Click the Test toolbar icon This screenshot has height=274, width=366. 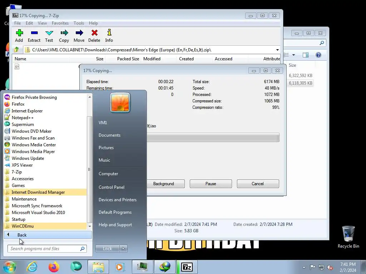tap(49, 35)
